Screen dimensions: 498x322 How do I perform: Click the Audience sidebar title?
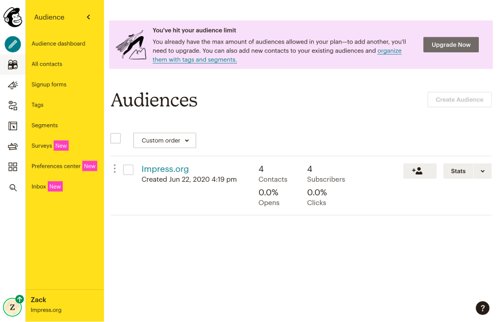[49, 17]
